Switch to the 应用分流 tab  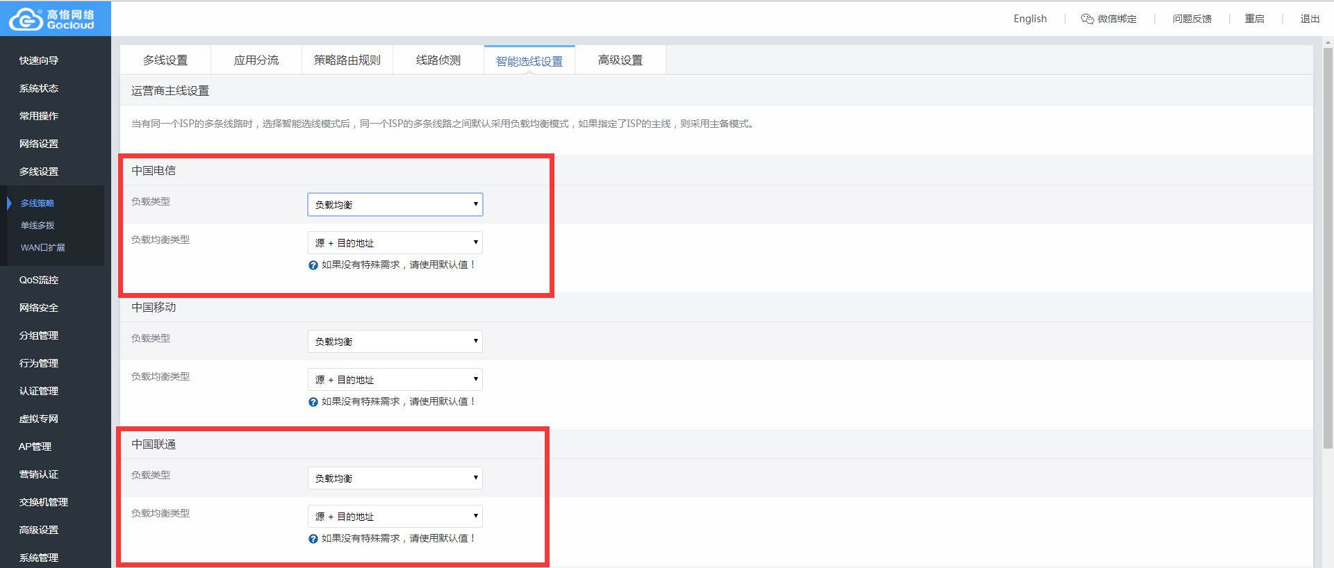[x=256, y=60]
